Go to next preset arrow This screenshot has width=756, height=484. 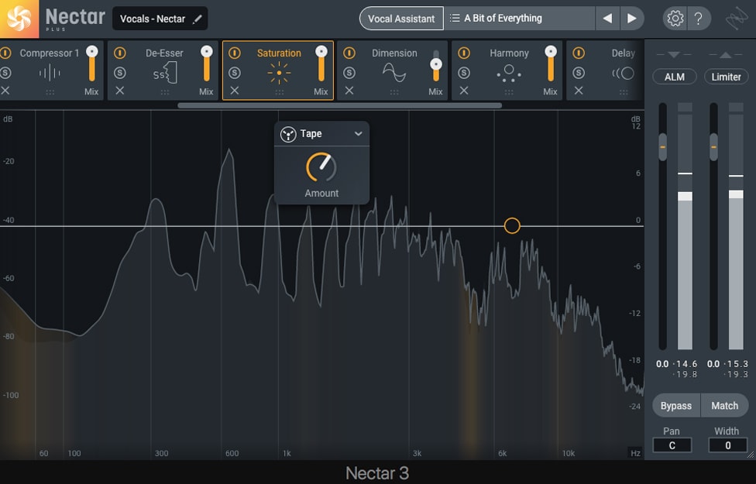click(x=631, y=19)
